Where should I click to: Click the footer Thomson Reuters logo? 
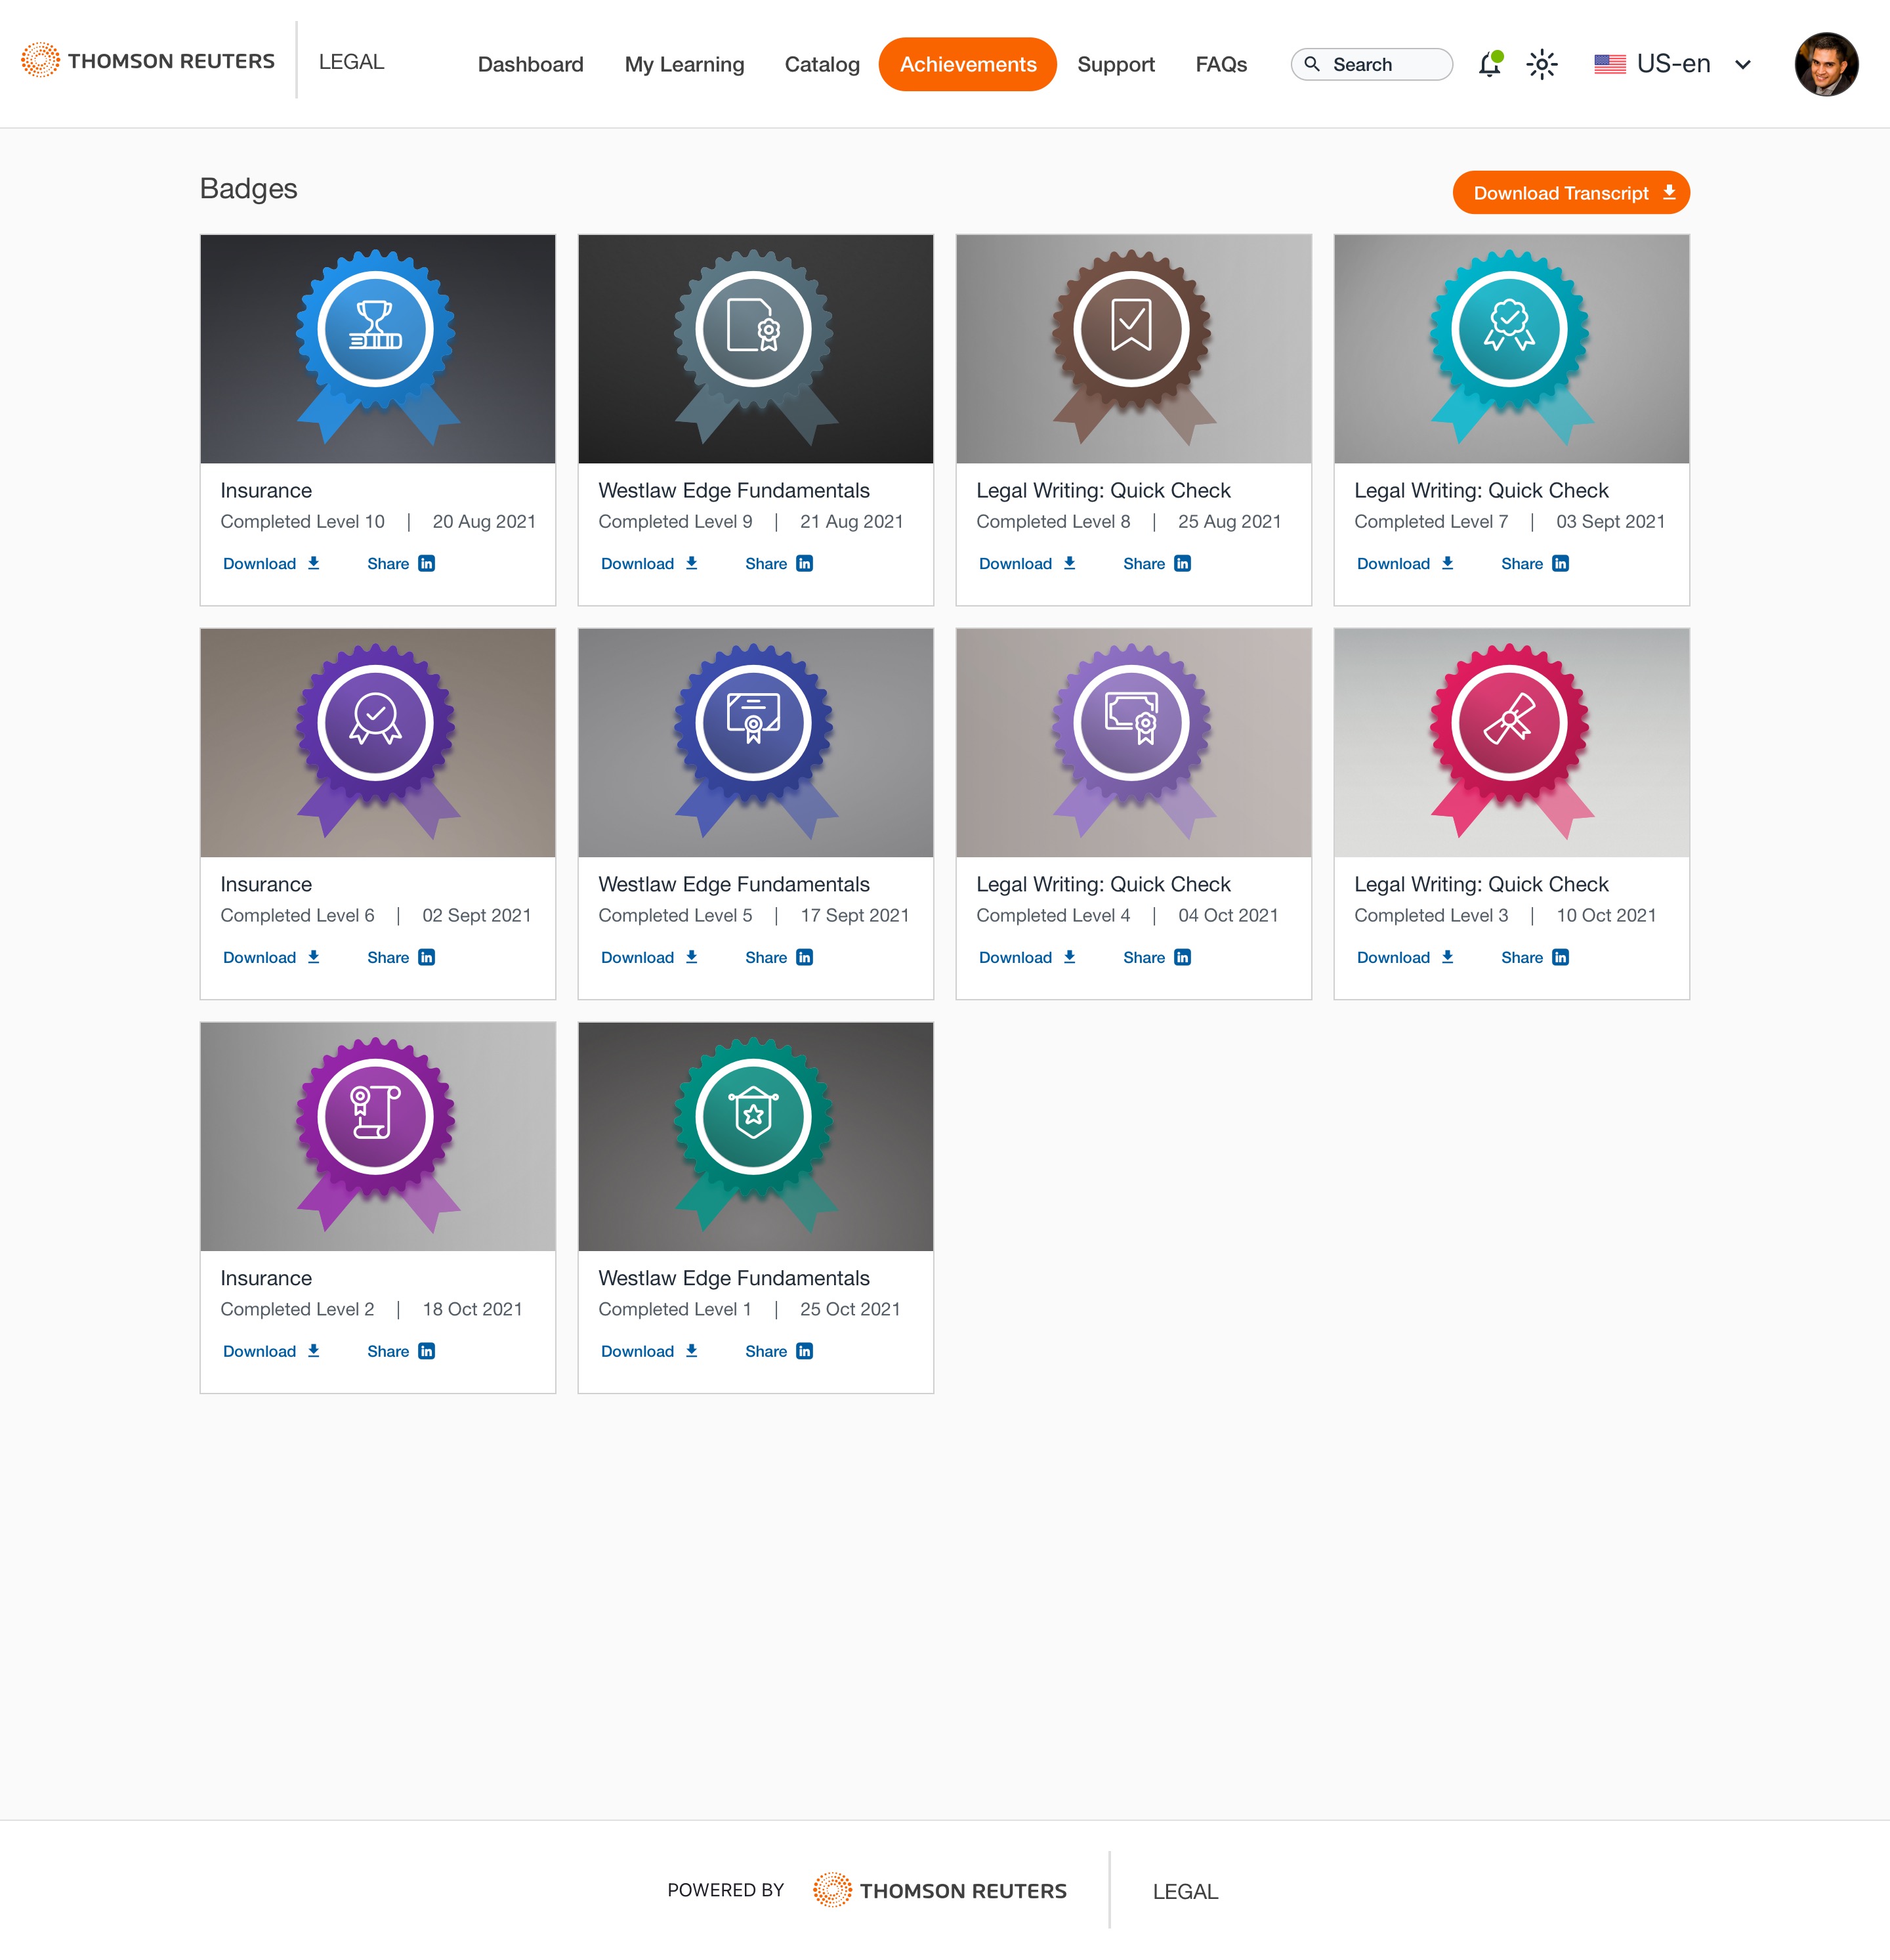point(940,1890)
